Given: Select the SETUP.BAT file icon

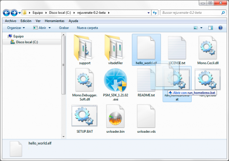Looking at the screenshot, I should point(84,115).
